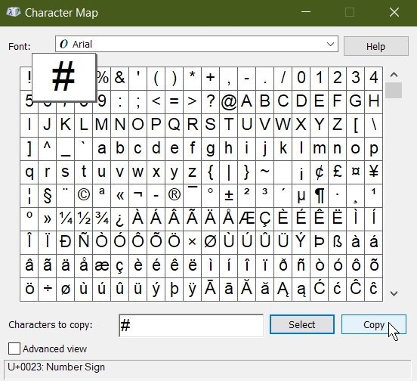Choose the pound sterling £ character
This screenshot has width=417, height=381.
[337, 172]
